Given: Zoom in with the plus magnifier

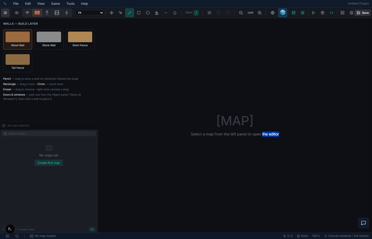Looking at the screenshot, I should (260, 13).
